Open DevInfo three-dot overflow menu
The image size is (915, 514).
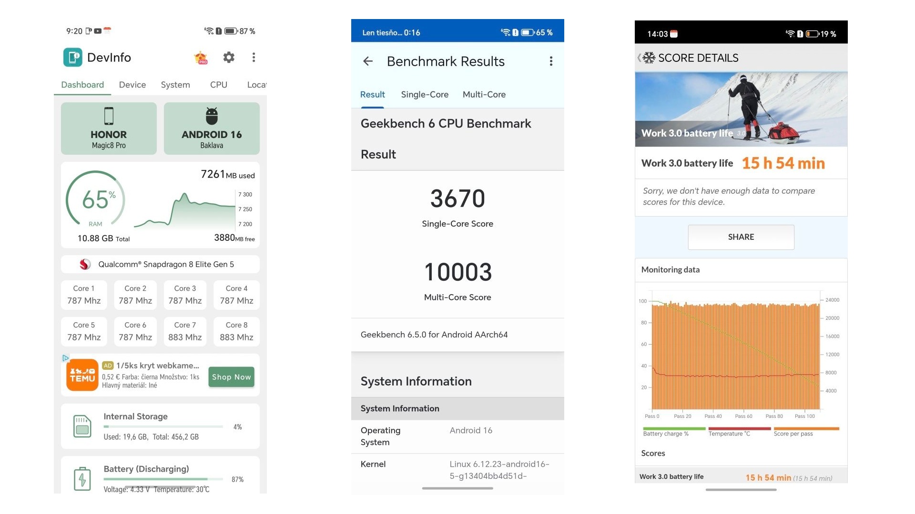pyautogui.click(x=254, y=58)
